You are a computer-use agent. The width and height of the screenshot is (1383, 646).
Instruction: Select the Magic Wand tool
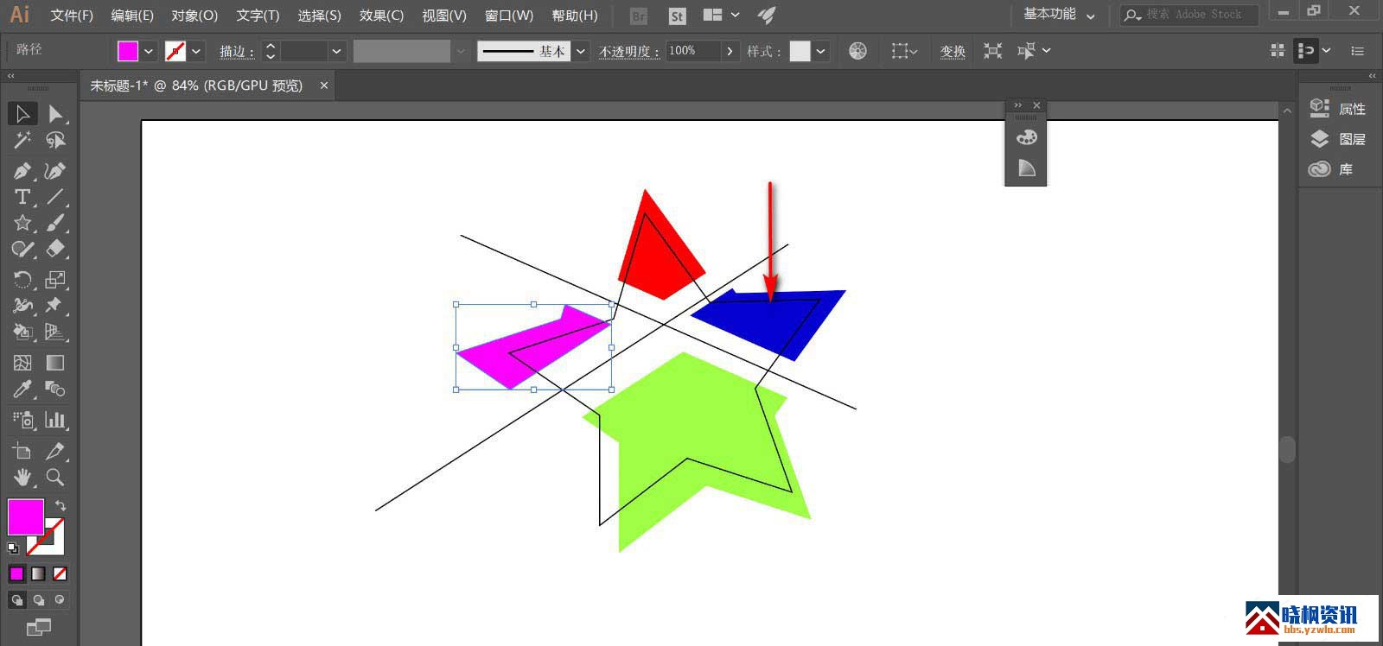[x=22, y=140]
